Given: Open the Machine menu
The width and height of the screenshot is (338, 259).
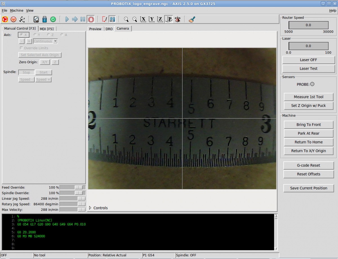Looking at the screenshot, I should coord(16,10).
